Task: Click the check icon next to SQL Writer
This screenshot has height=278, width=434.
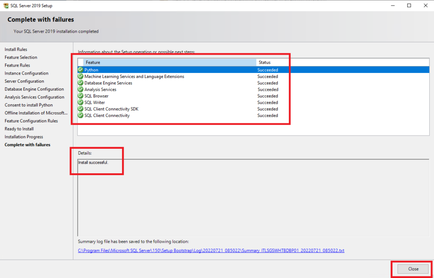Action: tap(81, 103)
